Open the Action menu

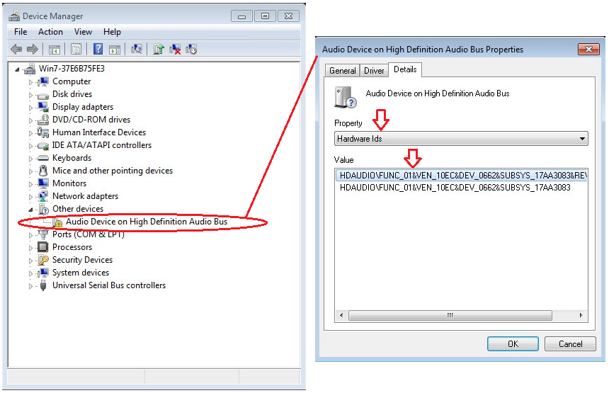click(x=50, y=32)
